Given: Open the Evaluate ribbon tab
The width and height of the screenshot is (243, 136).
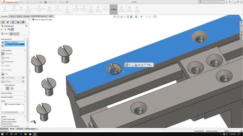Looking at the screenshot, I should (x=27, y=16).
